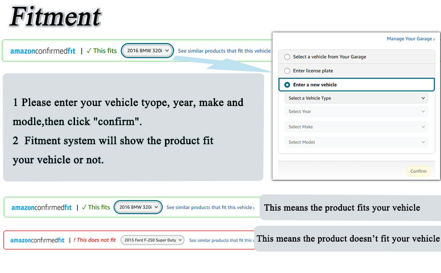Open the 'Select Make' dropdown
This screenshot has width=441, height=273.
click(x=356, y=127)
